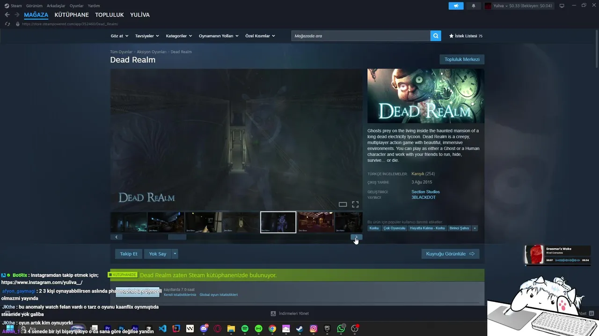Click the Takip Et button
Viewport: 599px width, 336px height.
[x=129, y=254]
